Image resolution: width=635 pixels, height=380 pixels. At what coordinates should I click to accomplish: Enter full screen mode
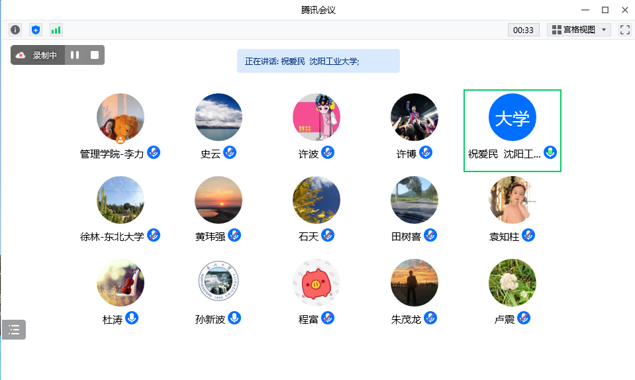624,30
